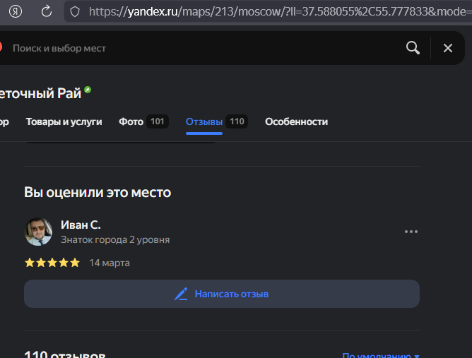Click the '110 отзывов' heading

coord(65,354)
